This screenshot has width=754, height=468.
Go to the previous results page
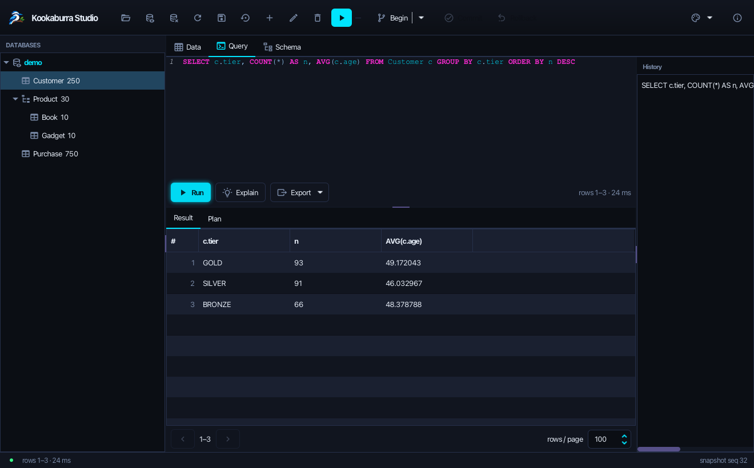[x=183, y=439]
